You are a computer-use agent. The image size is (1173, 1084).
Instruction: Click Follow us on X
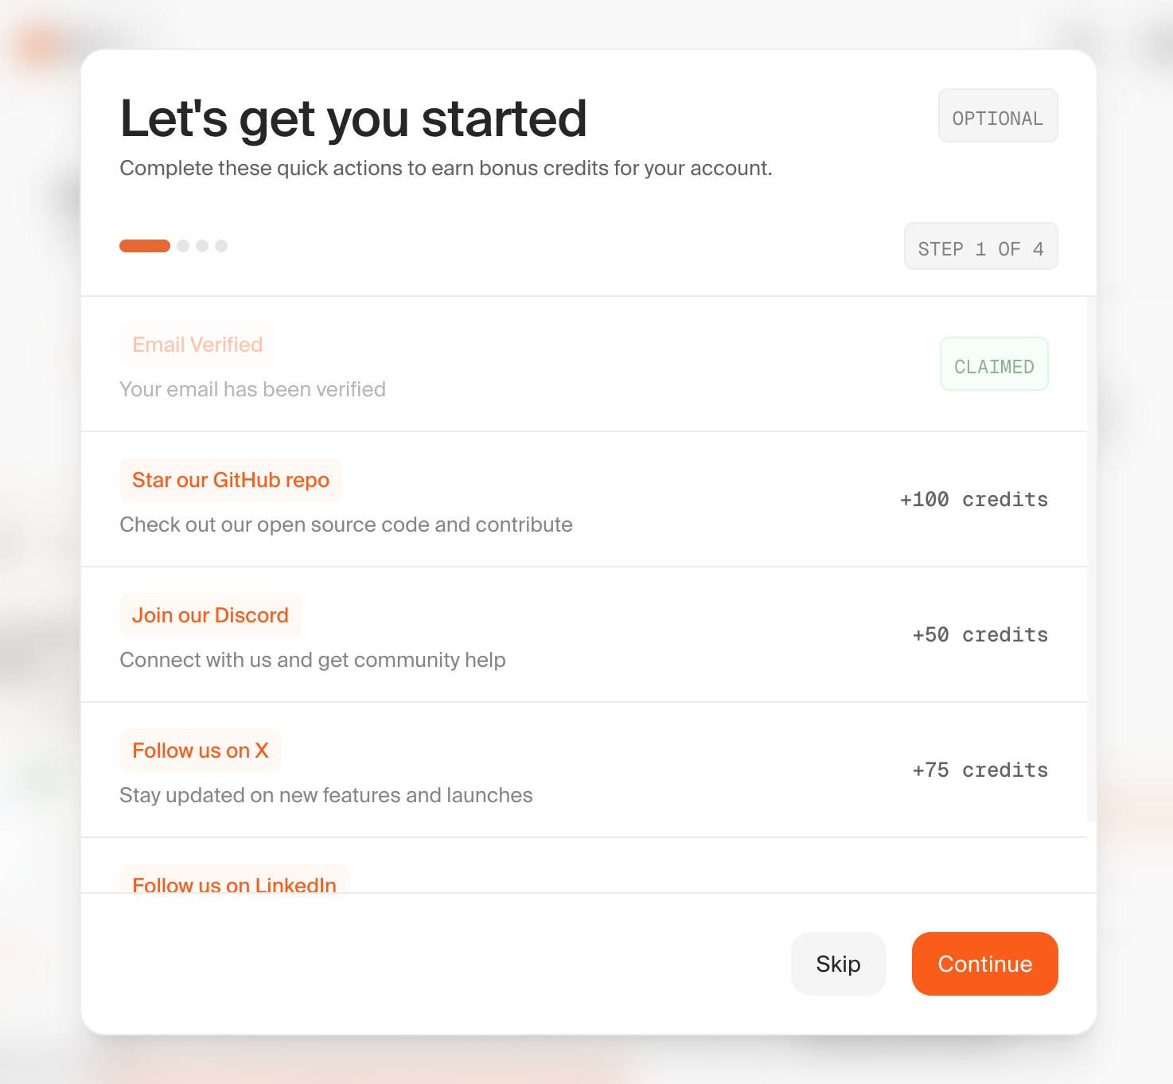[x=200, y=750]
